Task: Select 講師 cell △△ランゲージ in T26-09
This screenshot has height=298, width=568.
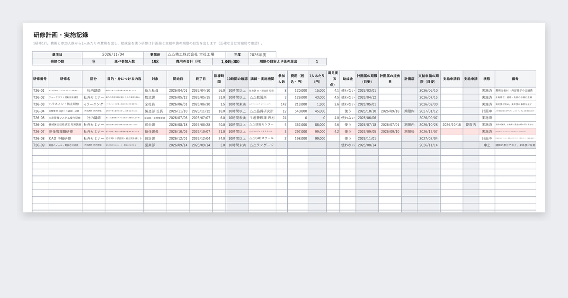Action: (262, 145)
